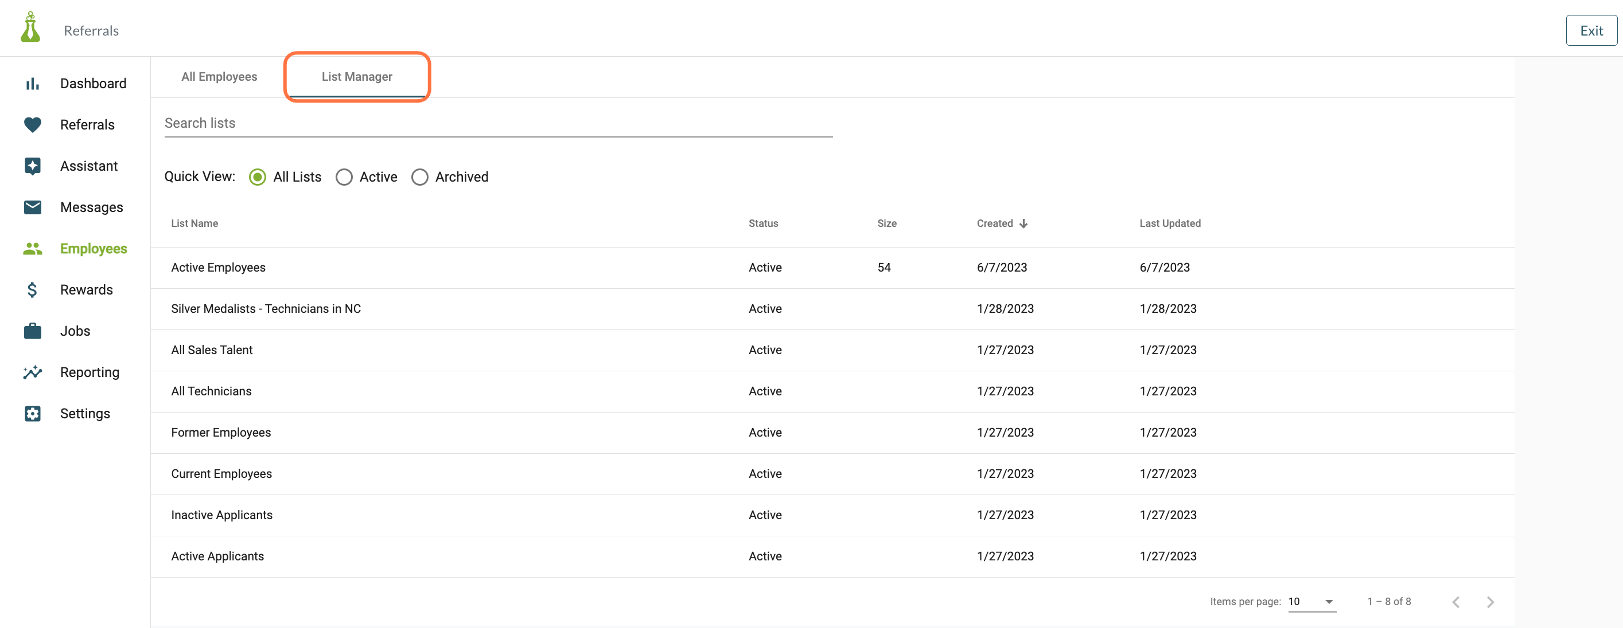The image size is (1623, 628).
Task: Open Assistant in the sidebar
Action: point(88,166)
